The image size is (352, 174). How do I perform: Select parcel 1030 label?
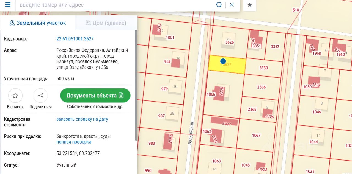(x=307, y=87)
